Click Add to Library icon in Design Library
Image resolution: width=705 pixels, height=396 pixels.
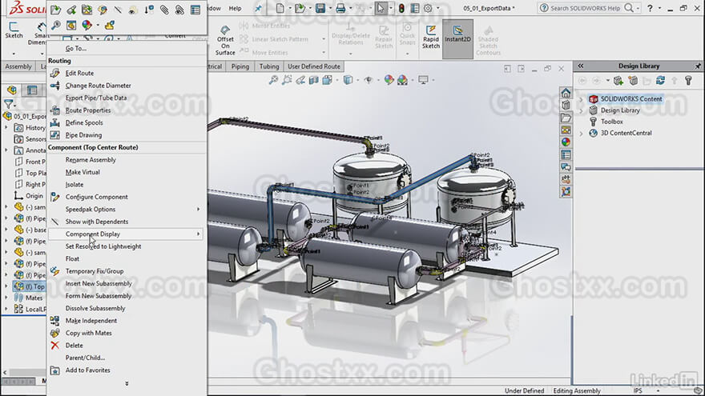tap(618, 80)
